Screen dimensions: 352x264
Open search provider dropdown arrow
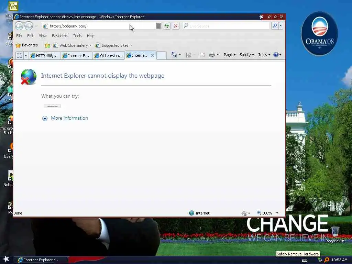coord(280,26)
